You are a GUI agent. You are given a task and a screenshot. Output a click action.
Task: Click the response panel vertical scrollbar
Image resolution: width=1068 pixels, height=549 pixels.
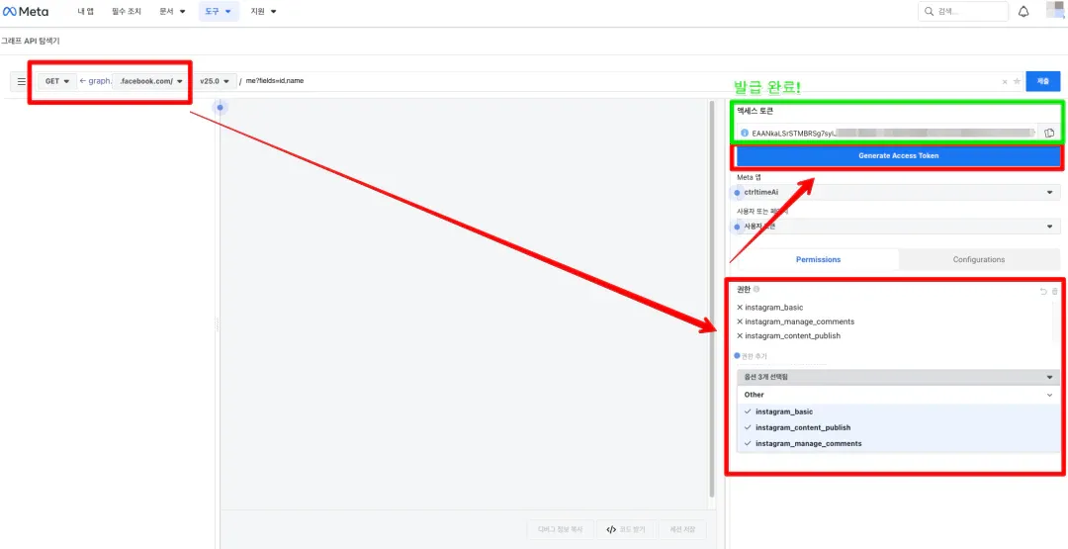[712, 300]
